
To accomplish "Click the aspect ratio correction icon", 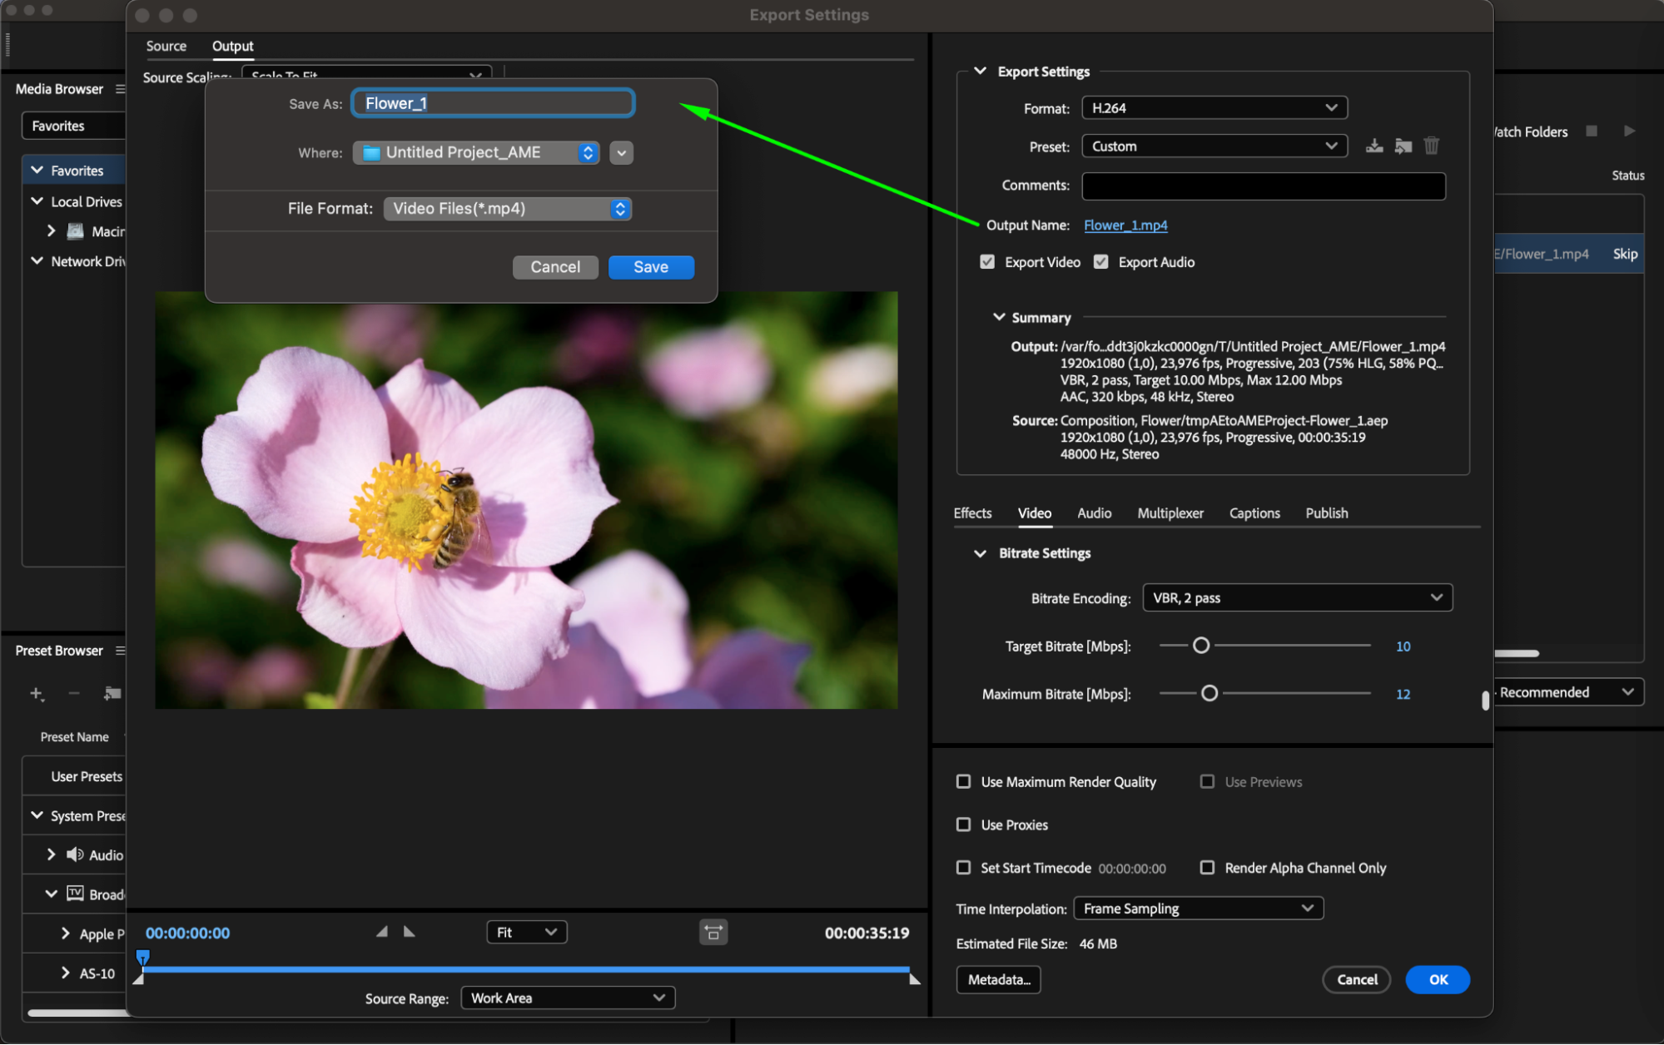I will (713, 933).
